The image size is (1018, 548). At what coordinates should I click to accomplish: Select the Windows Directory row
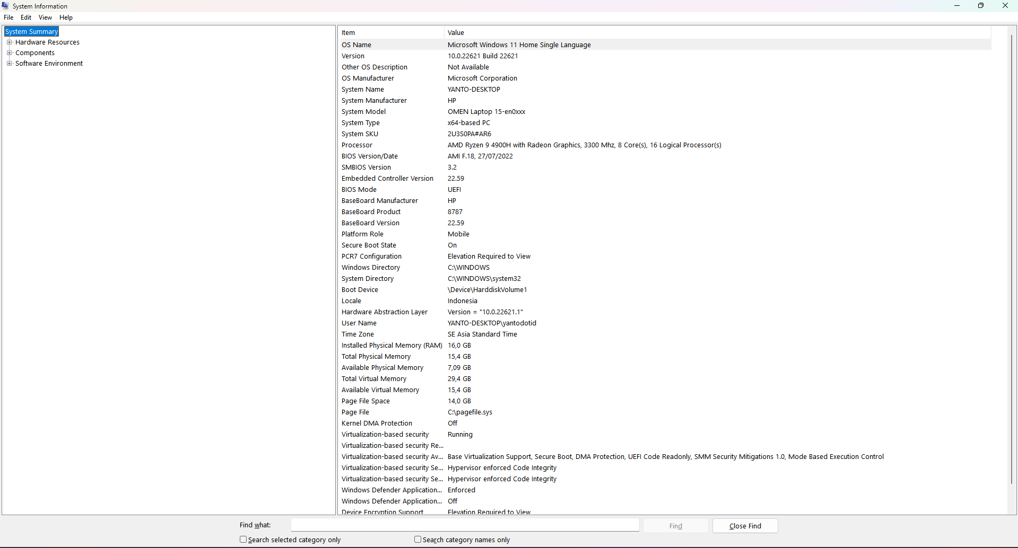click(x=665, y=268)
